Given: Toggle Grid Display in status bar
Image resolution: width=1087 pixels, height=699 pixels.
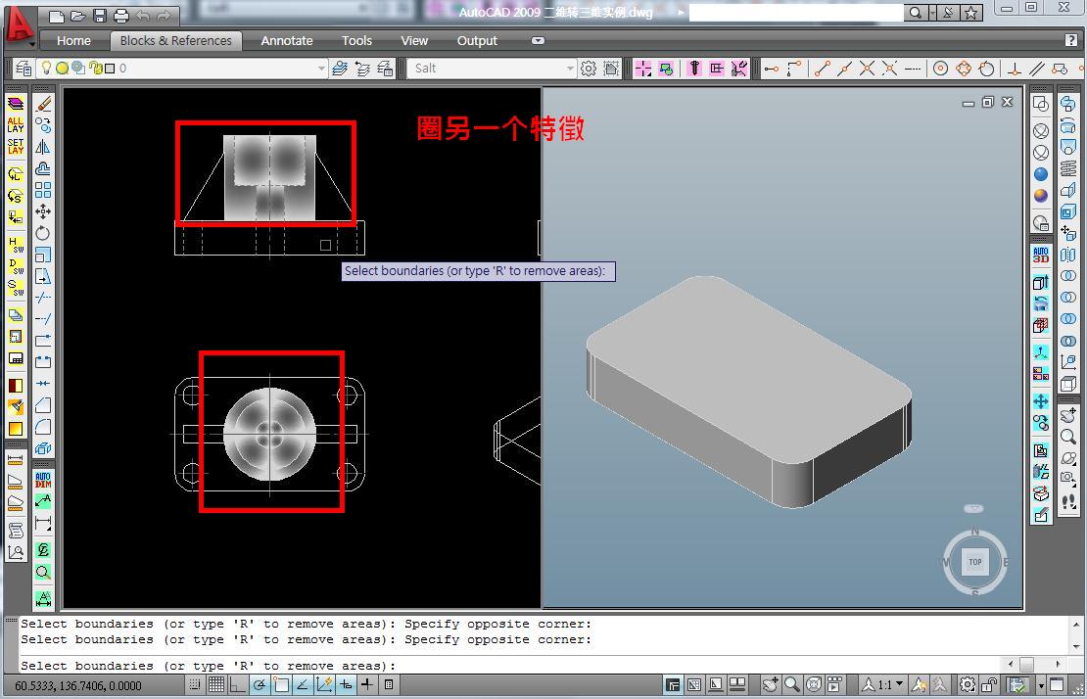Looking at the screenshot, I should pyautogui.click(x=216, y=684).
